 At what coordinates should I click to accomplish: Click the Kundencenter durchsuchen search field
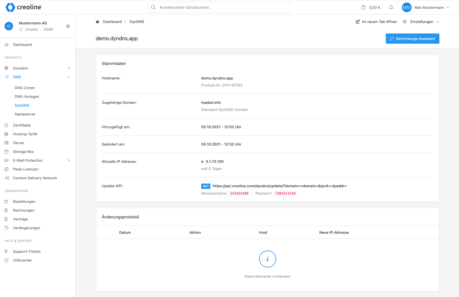pos(219,7)
